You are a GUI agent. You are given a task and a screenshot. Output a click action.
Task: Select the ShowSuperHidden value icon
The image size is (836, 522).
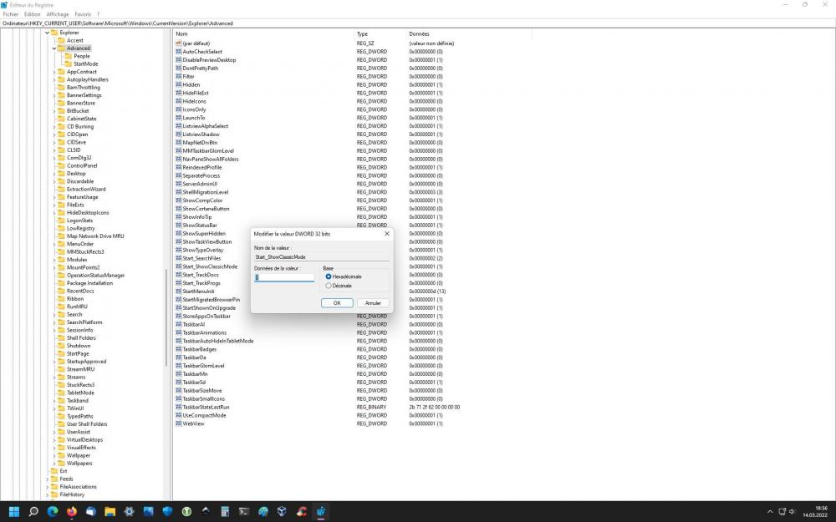coord(179,233)
